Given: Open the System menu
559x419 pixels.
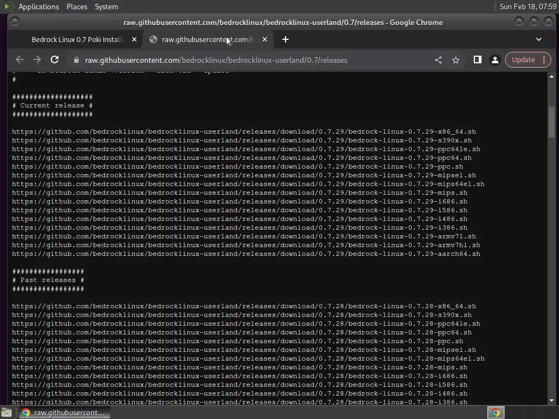Looking at the screenshot, I should 106,7.
